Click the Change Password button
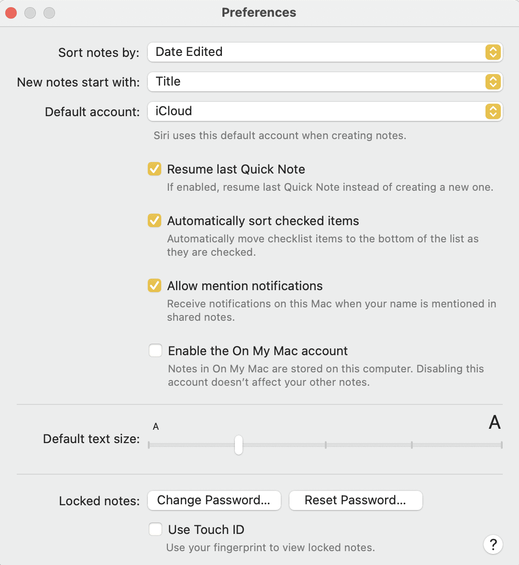Viewport: 519px width, 565px height. pos(214,500)
